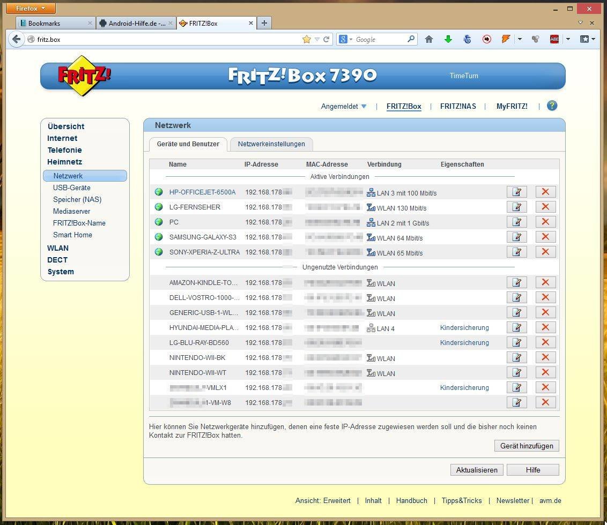The image size is (607, 525).
Task: Open the Smart Home submenu item
Action: [x=72, y=235]
